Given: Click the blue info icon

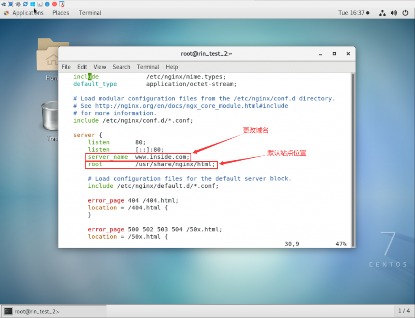Looking at the screenshot, I should [47, 4].
